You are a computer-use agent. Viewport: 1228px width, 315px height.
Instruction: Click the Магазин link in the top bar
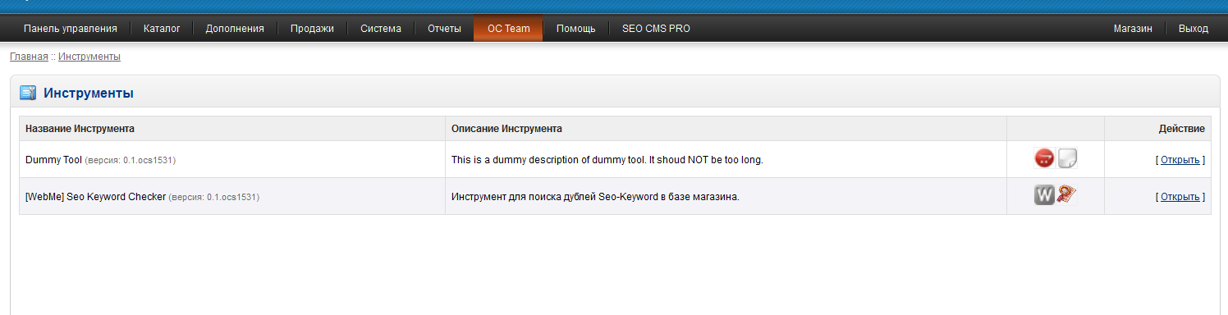[1133, 29]
